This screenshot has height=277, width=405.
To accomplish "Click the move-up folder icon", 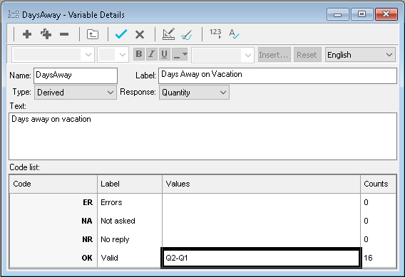I will 93,34.
